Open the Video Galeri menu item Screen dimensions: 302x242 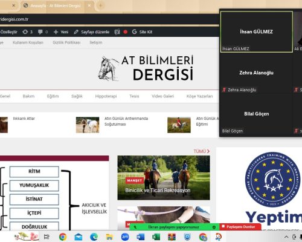pos(163,96)
